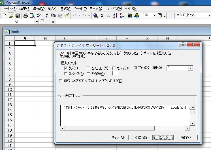Check treat consecutive delimiters as one

61,81
